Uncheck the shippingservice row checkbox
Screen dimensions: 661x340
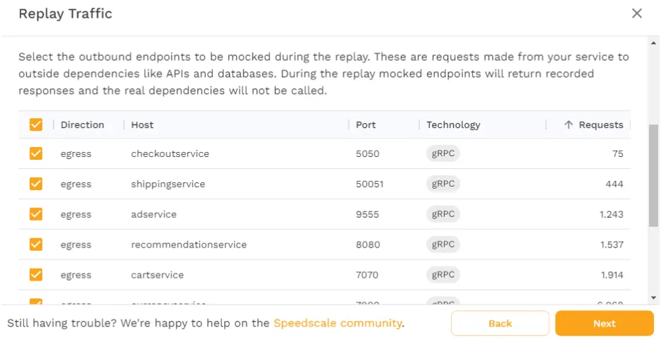(36, 184)
